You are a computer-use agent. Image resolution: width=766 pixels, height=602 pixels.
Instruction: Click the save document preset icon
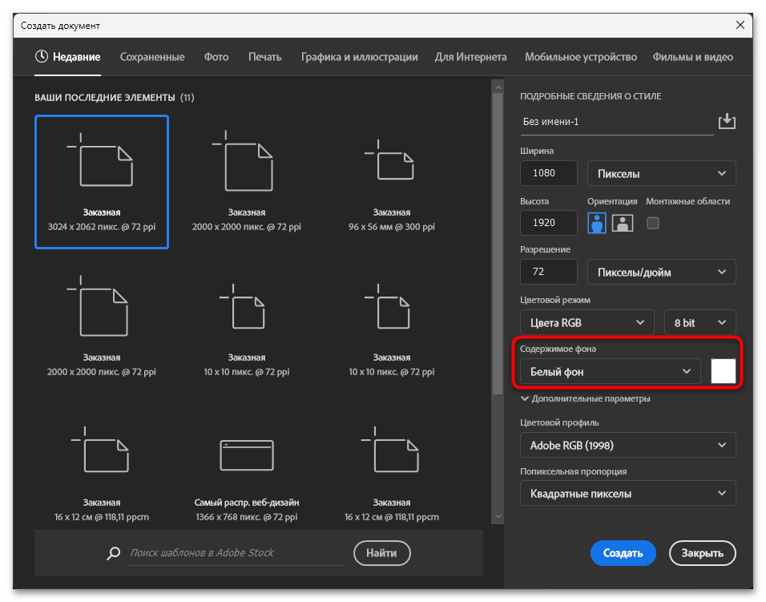point(727,121)
